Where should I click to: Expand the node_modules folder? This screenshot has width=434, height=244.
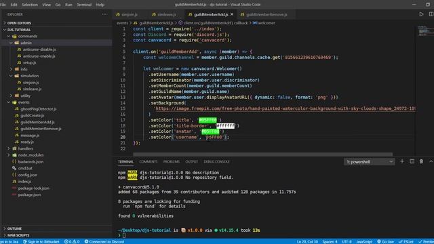point(31,155)
